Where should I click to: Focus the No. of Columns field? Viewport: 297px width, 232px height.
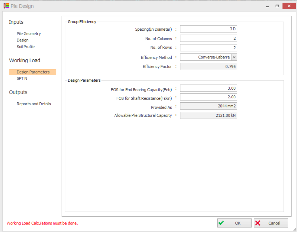208,38
